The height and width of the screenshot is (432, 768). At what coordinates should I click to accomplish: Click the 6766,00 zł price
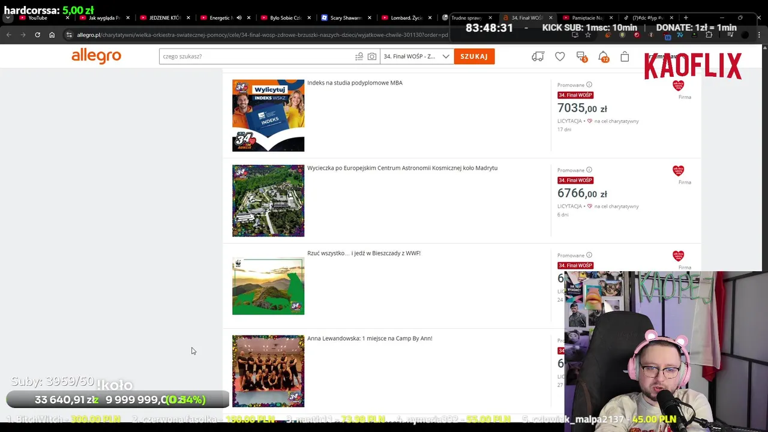[x=582, y=193]
